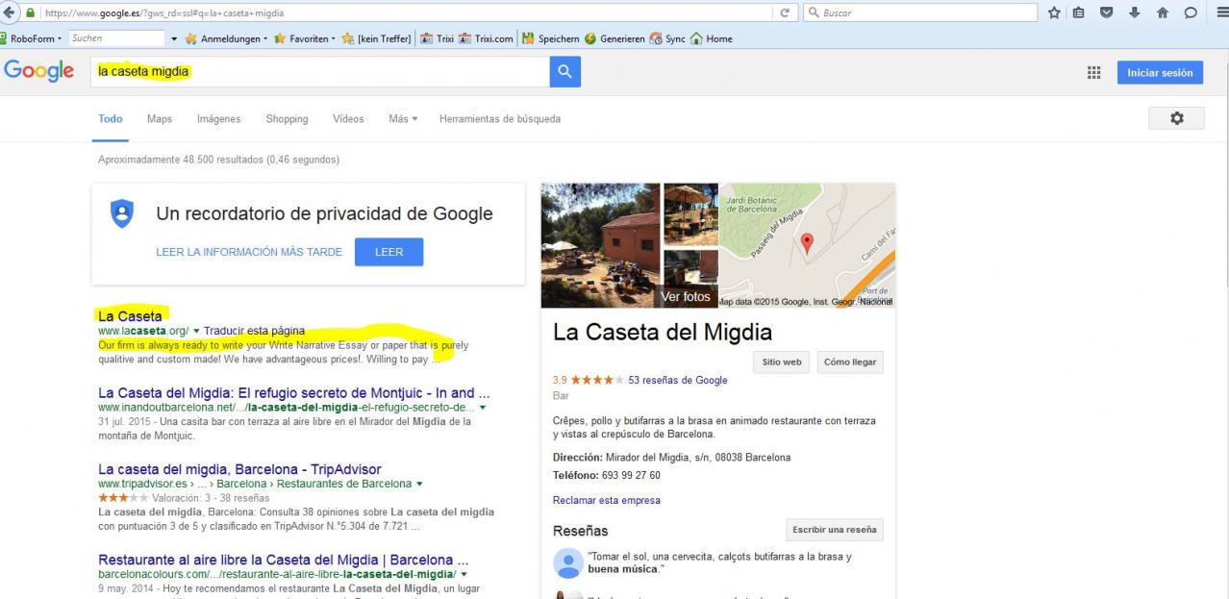The image size is (1229, 599).
Task: Click the RoboForm Suchen search field
Action: pos(116,38)
